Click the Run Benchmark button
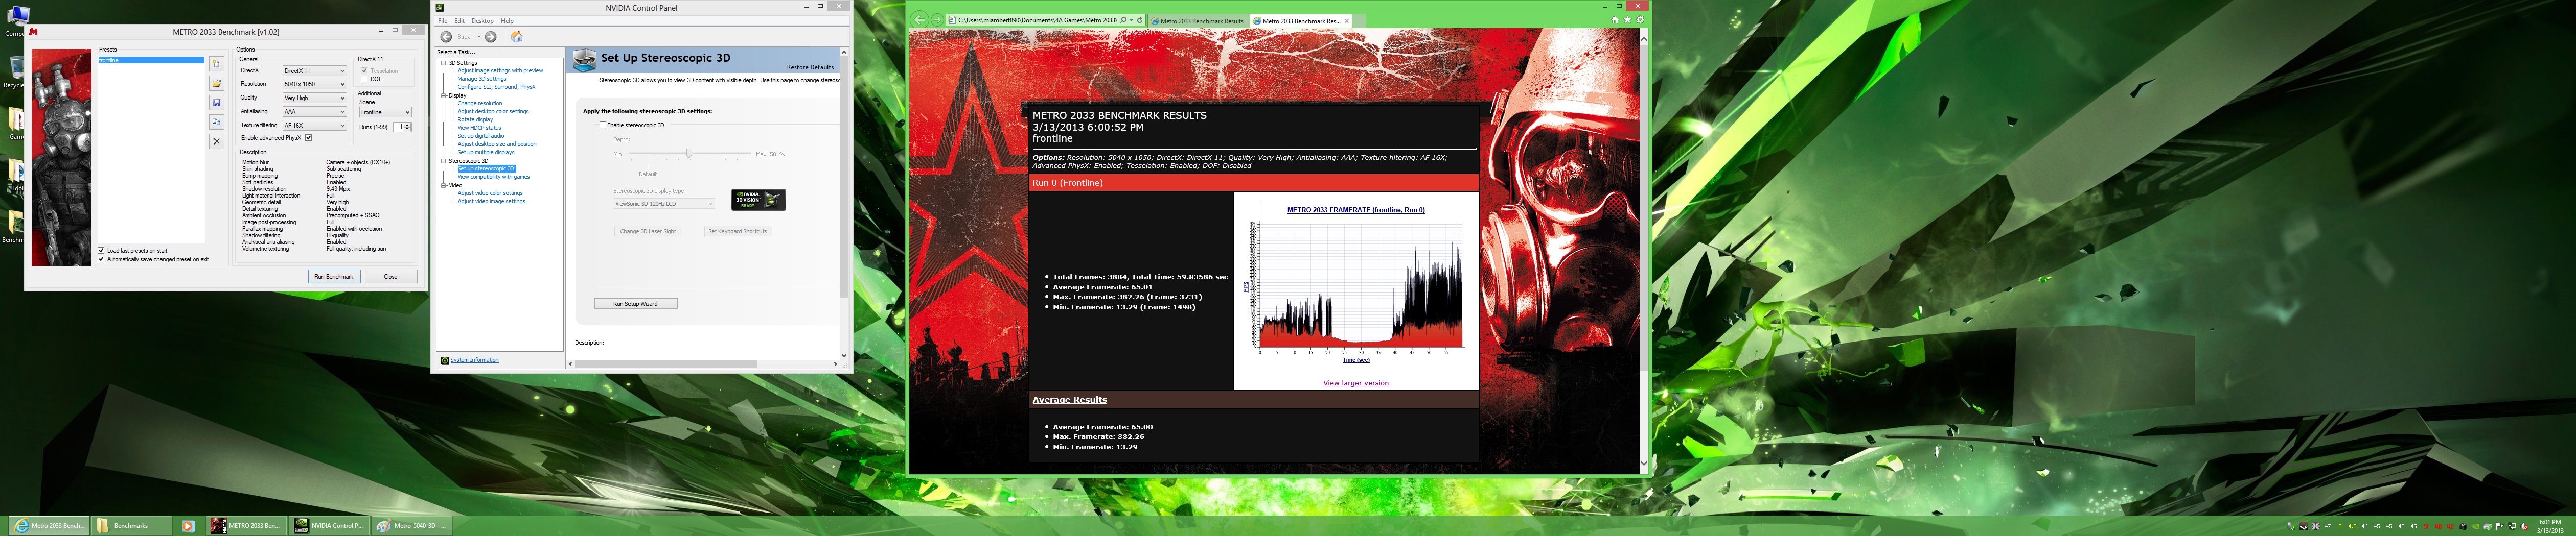The height and width of the screenshot is (536, 2576). click(x=333, y=277)
